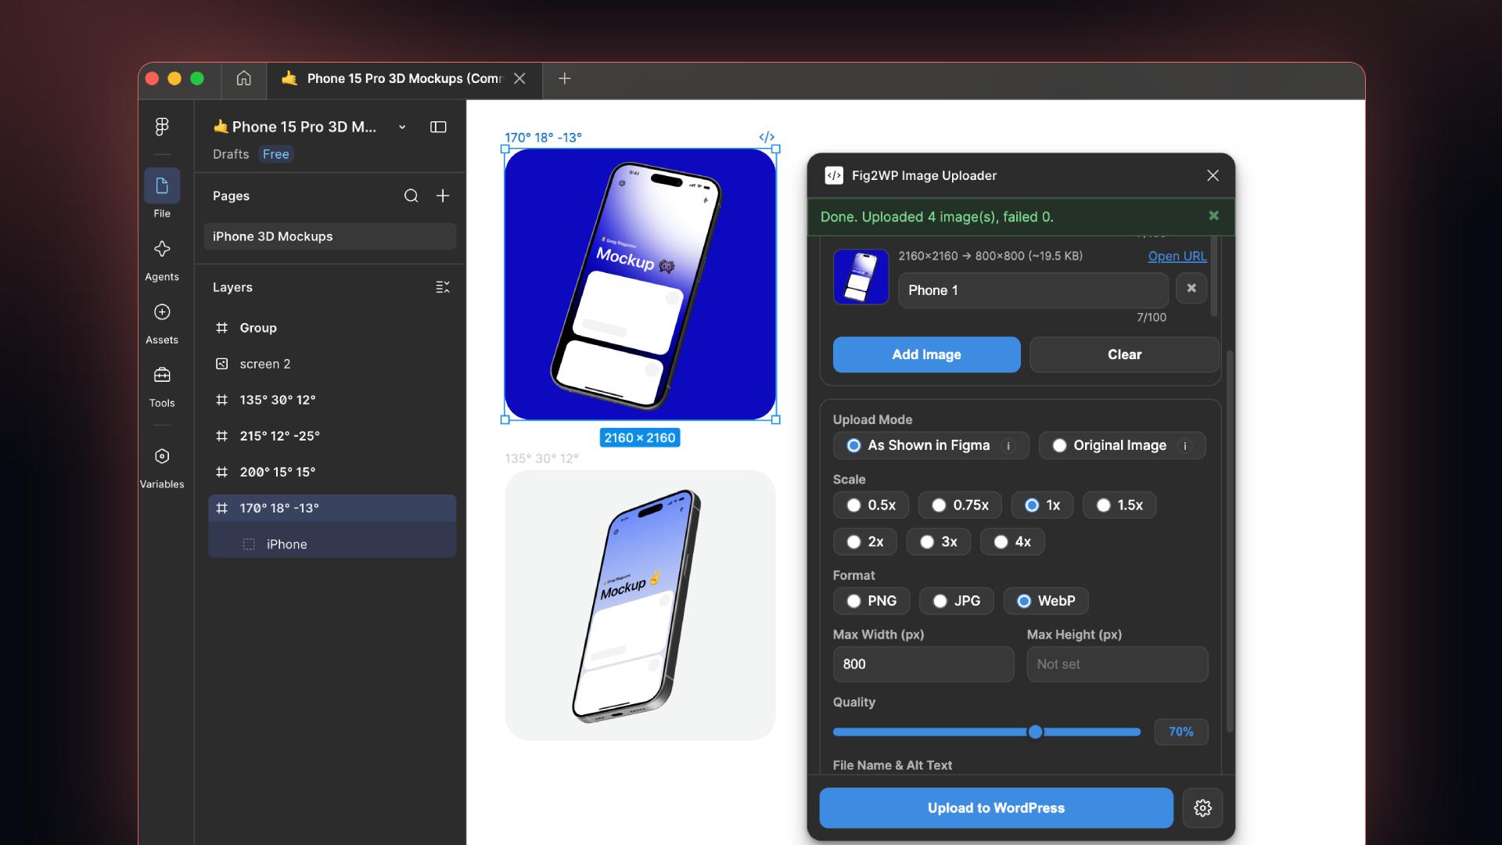Choose PNG format
The width and height of the screenshot is (1502, 845).
click(871, 601)
